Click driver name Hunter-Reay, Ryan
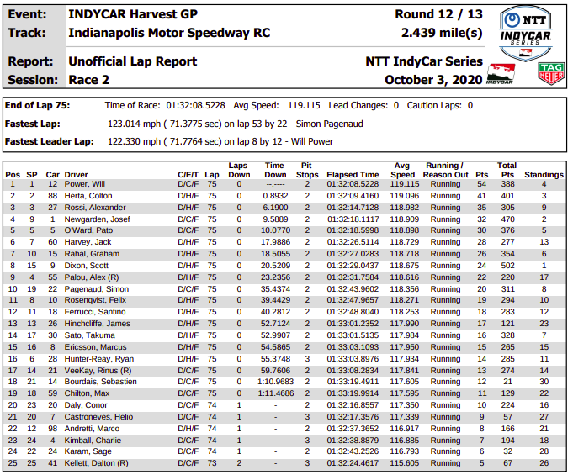The height and width of the screenshot is (475, 573). coord(99,359)
